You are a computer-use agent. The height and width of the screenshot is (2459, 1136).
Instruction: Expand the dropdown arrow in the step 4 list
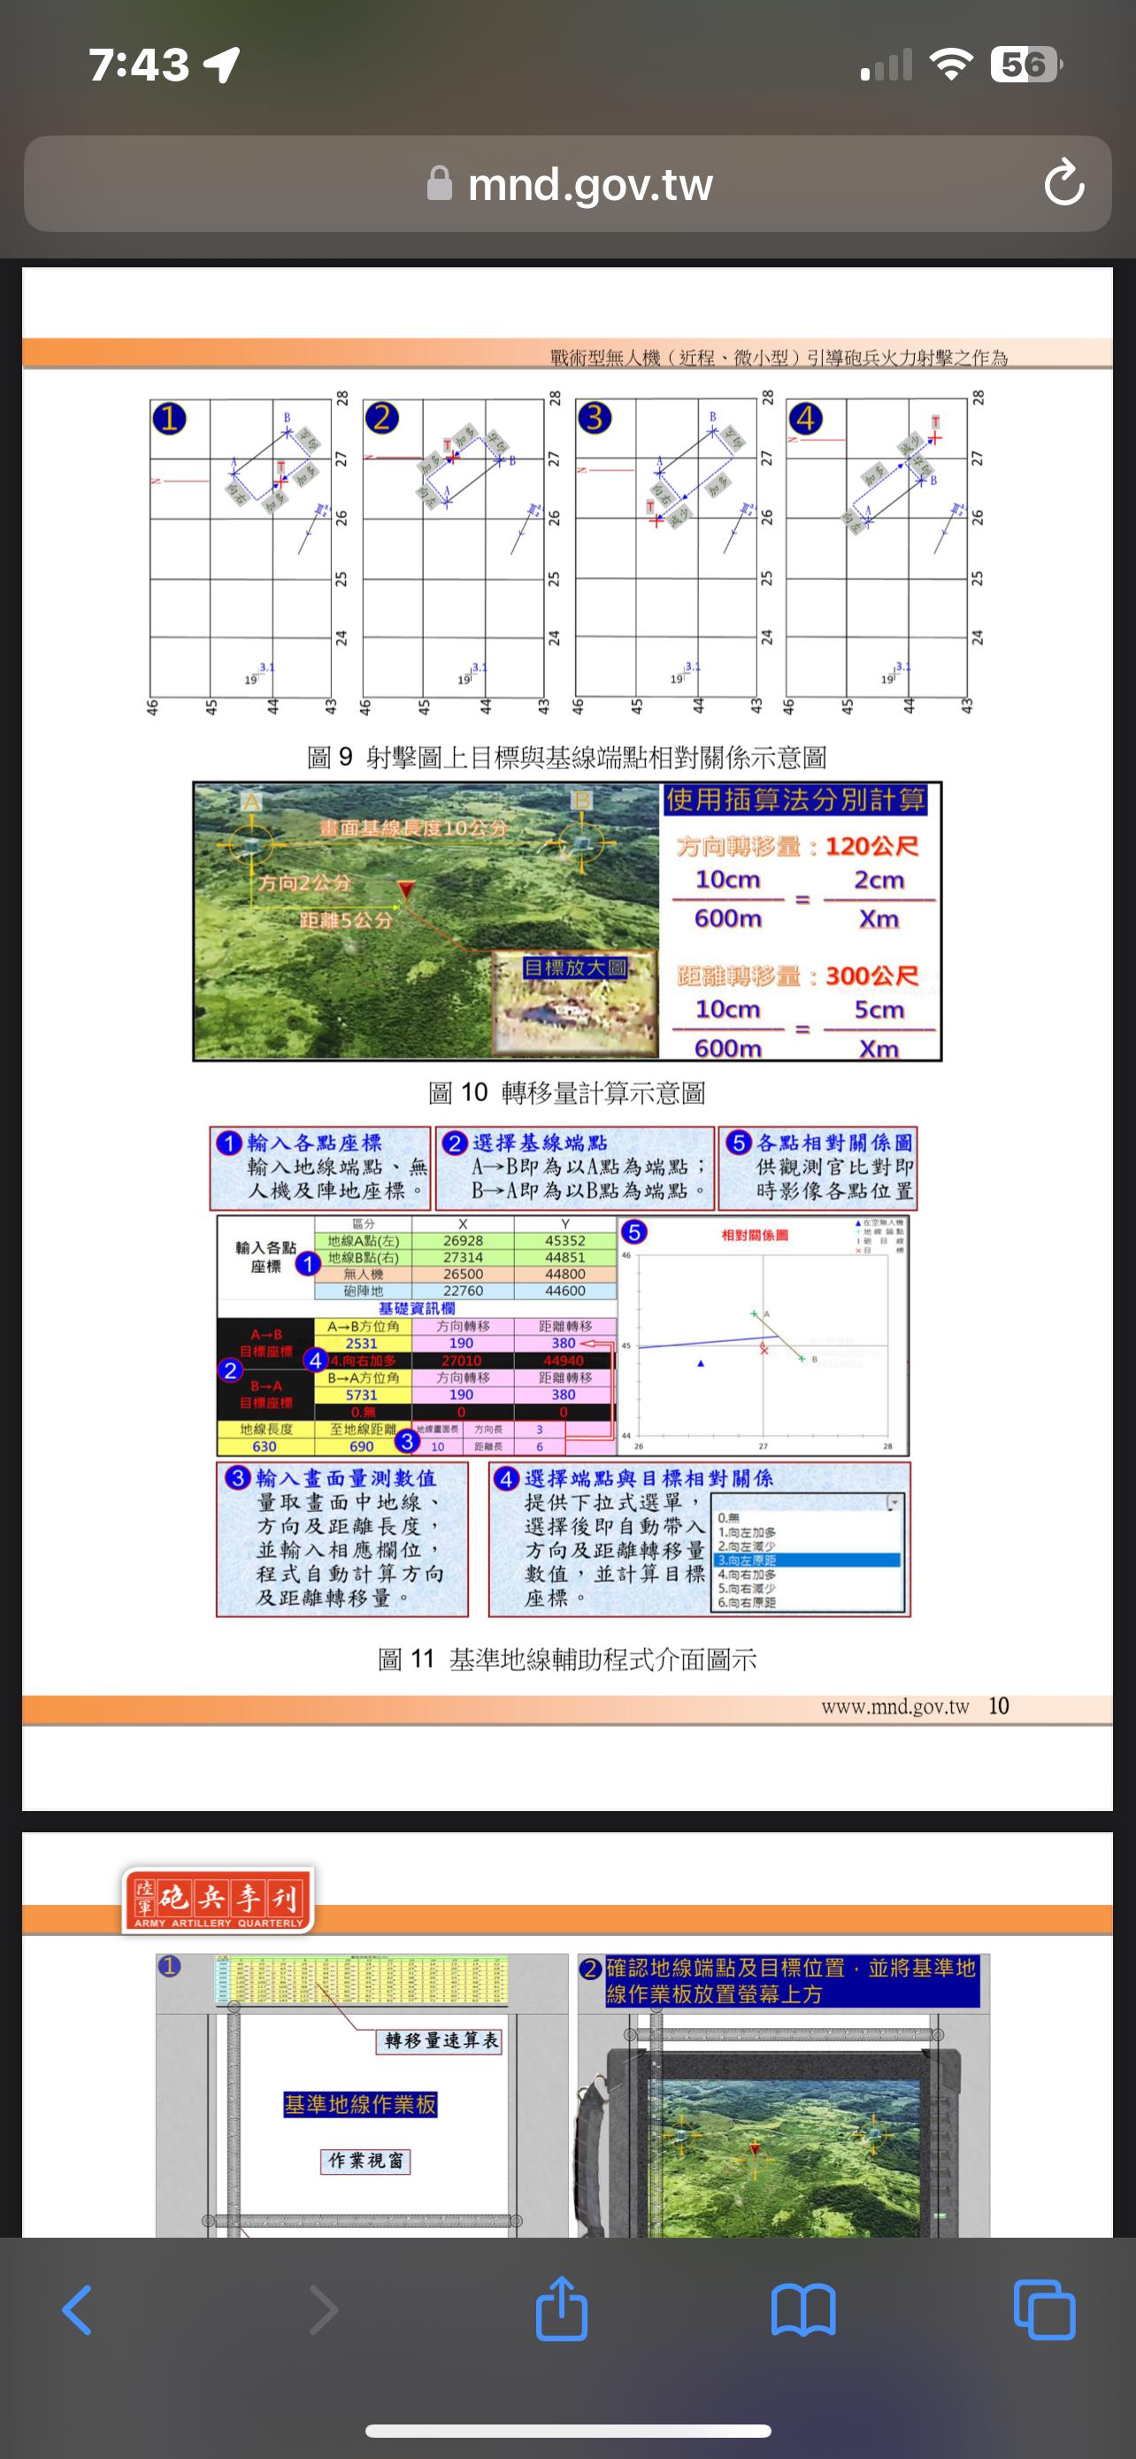point(894,1504)
